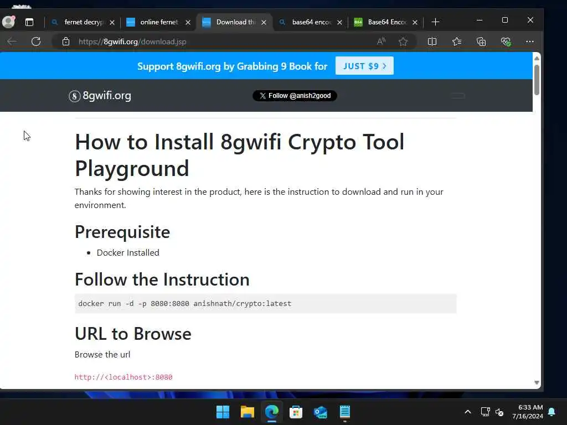The width and height of the screenshot is (567, 425).
Task: Follow @anish2good on X
Action: point(295,96)
